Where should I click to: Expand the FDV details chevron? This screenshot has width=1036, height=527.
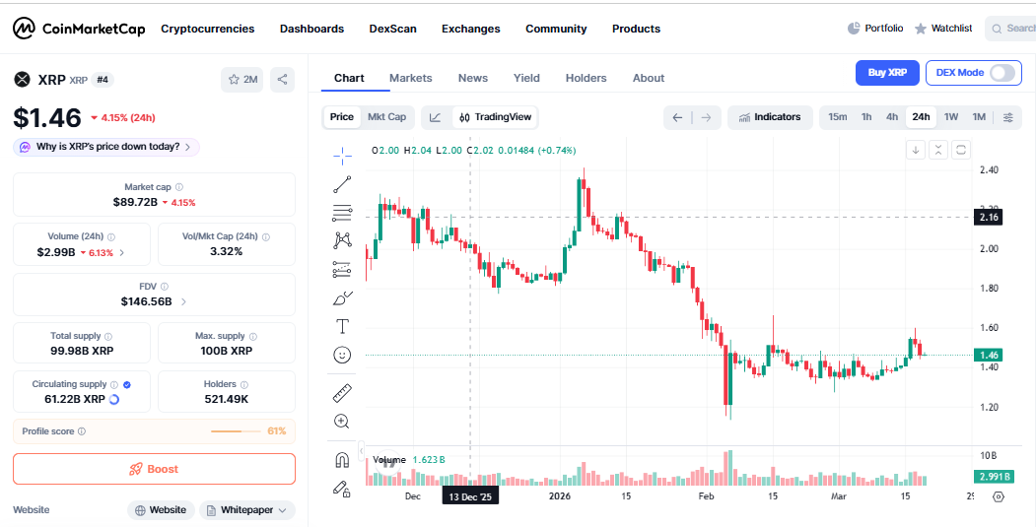click(x=184, y=301)
